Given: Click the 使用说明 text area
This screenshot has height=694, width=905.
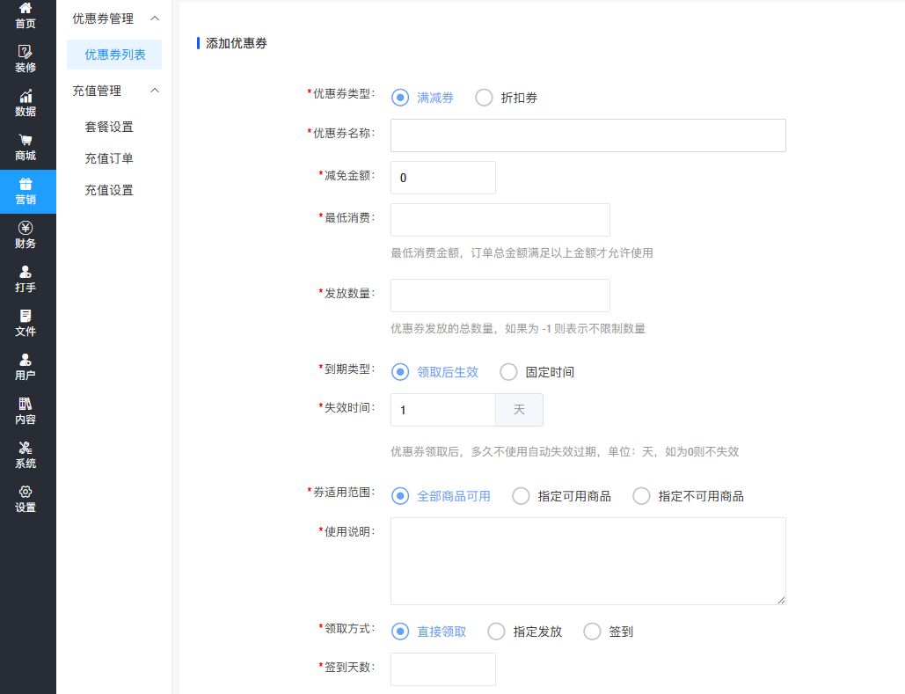Looking at the screenshot, I should (x=588, y=561).
